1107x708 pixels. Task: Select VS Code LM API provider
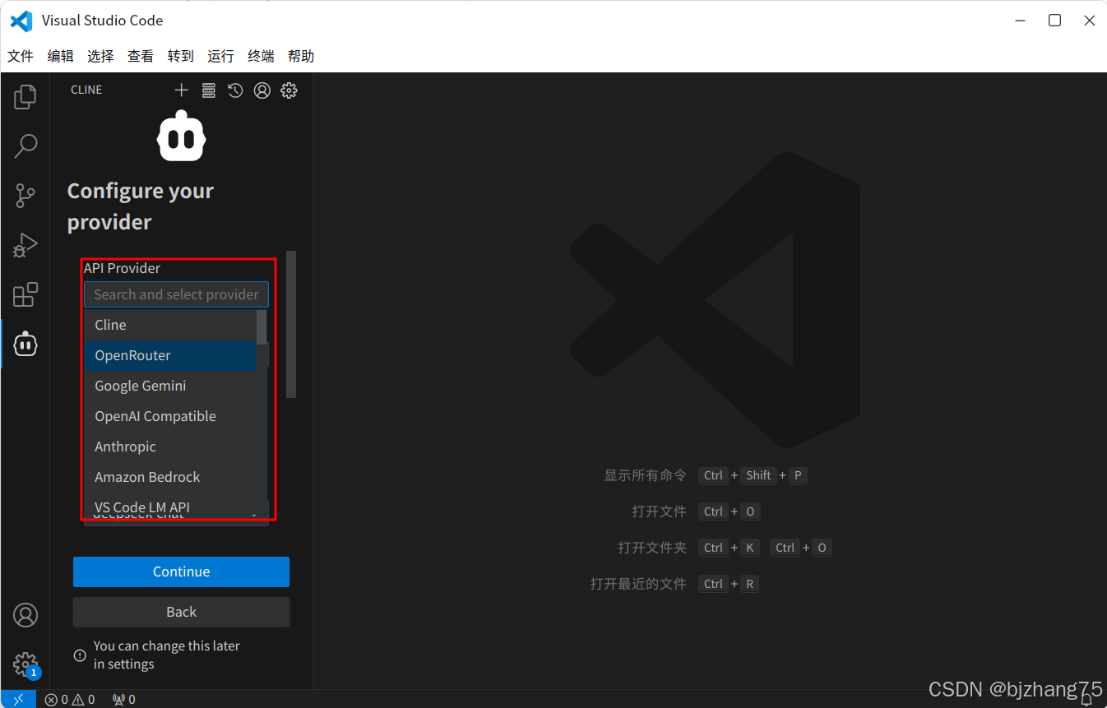coord(170,506)
